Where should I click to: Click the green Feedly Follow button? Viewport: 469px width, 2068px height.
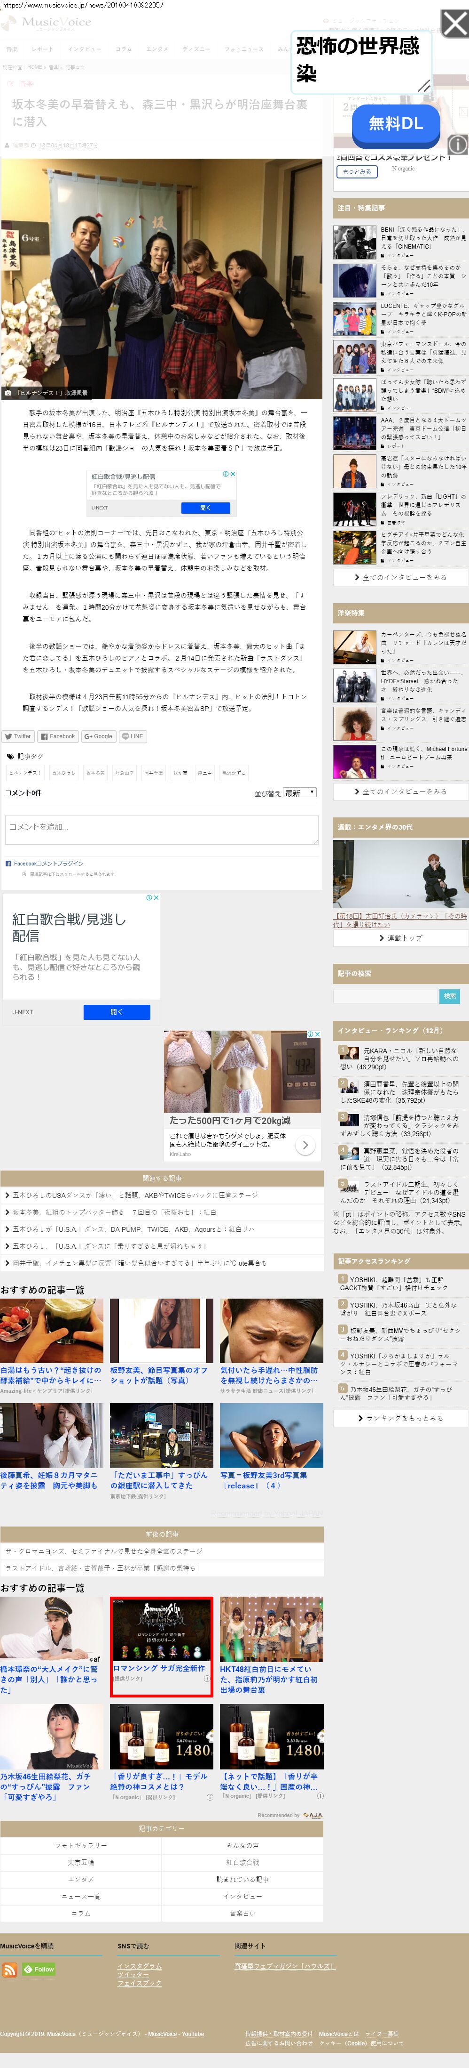[39, 1969]
